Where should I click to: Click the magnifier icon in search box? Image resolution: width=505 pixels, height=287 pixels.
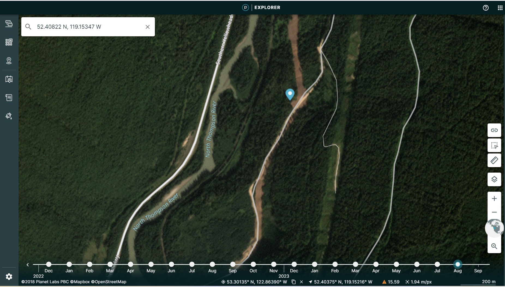point(28,27)
